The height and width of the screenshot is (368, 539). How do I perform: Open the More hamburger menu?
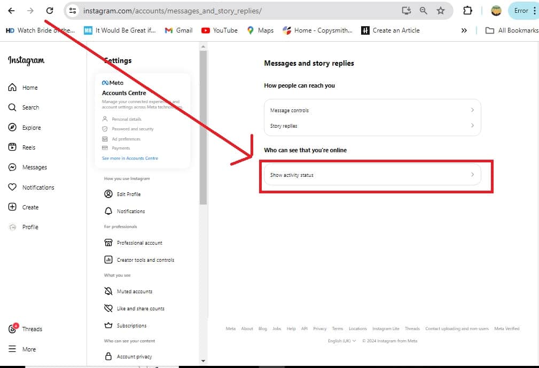pos(22,349)
